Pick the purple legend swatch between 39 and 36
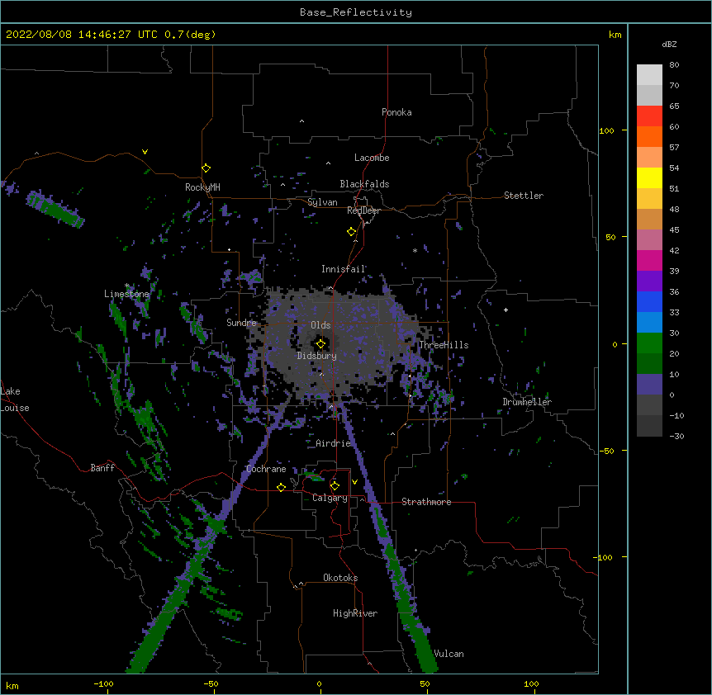This screenshot has width=712, height=695. (x=649, y=281)
